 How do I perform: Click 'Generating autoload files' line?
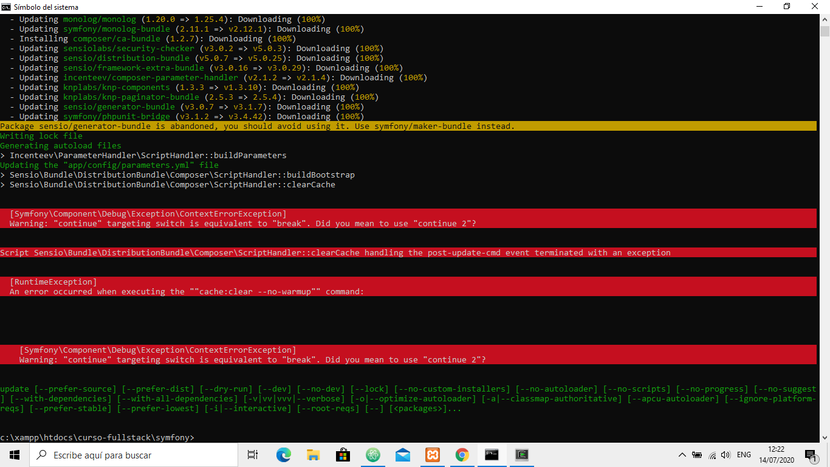tap(61, 146)
